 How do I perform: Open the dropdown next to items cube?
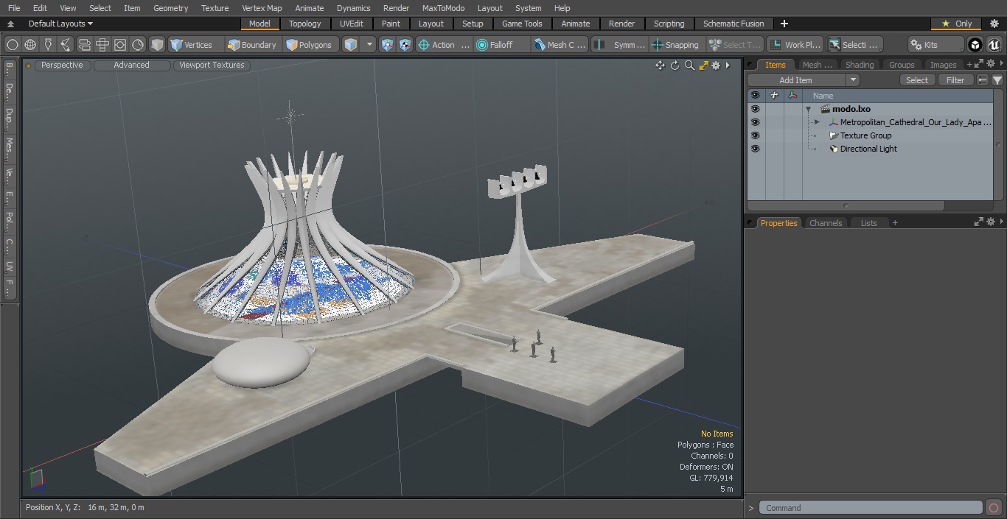pos(370,45)
